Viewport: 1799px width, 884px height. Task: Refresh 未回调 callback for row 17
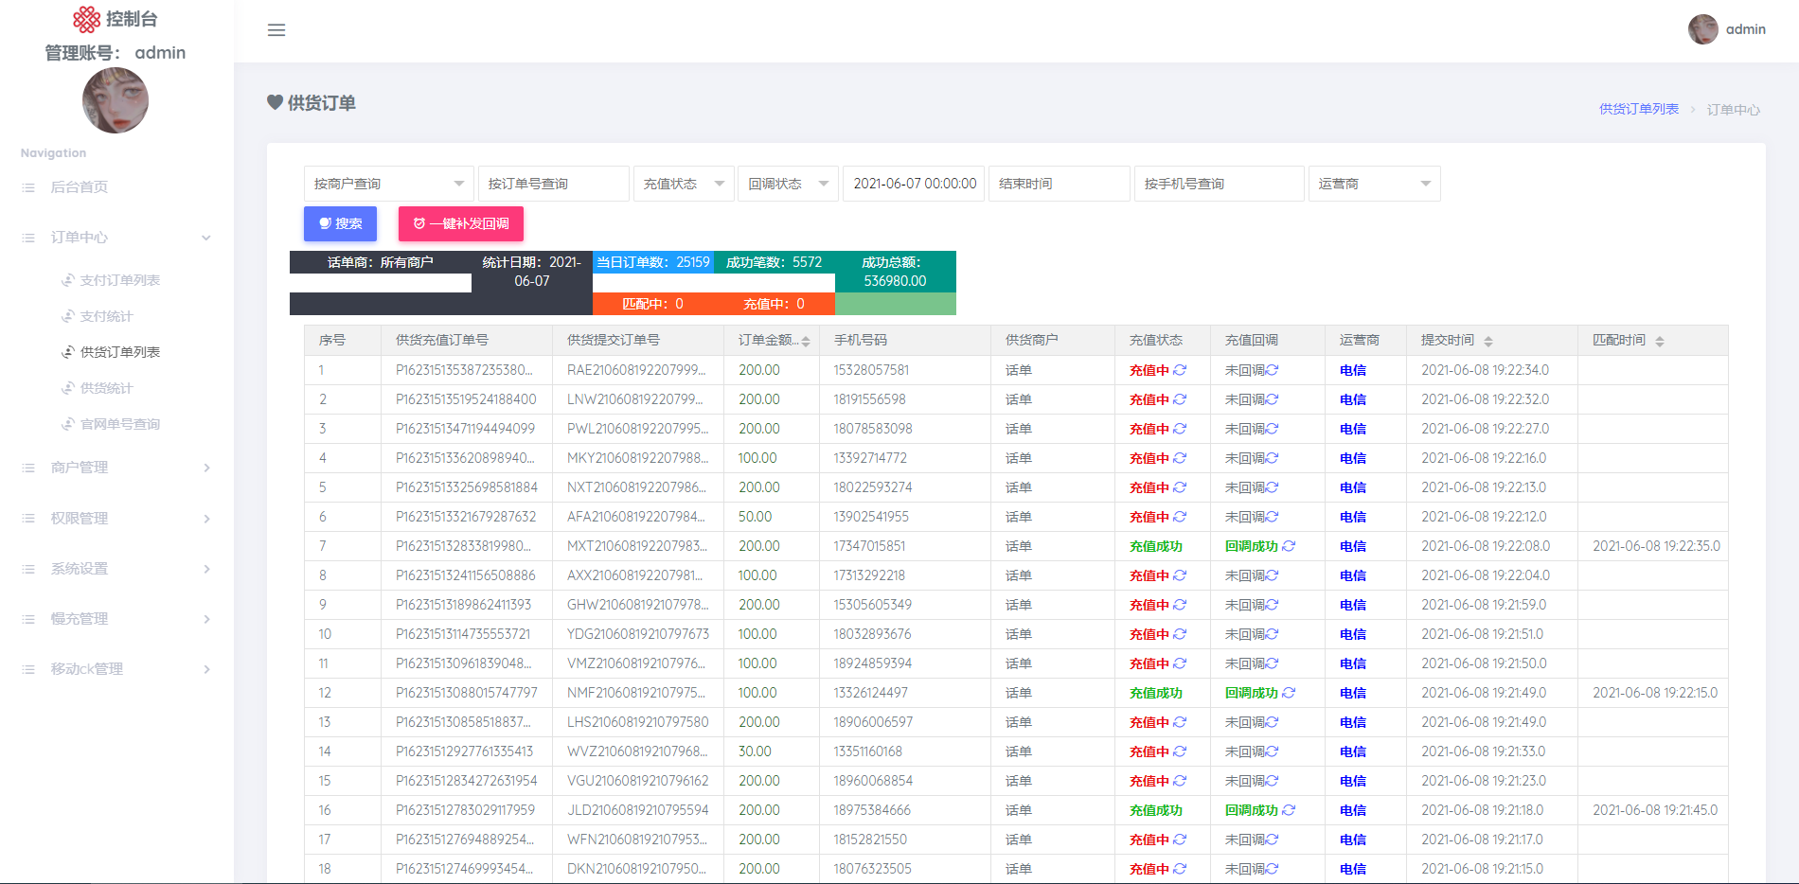point(1273,840)
